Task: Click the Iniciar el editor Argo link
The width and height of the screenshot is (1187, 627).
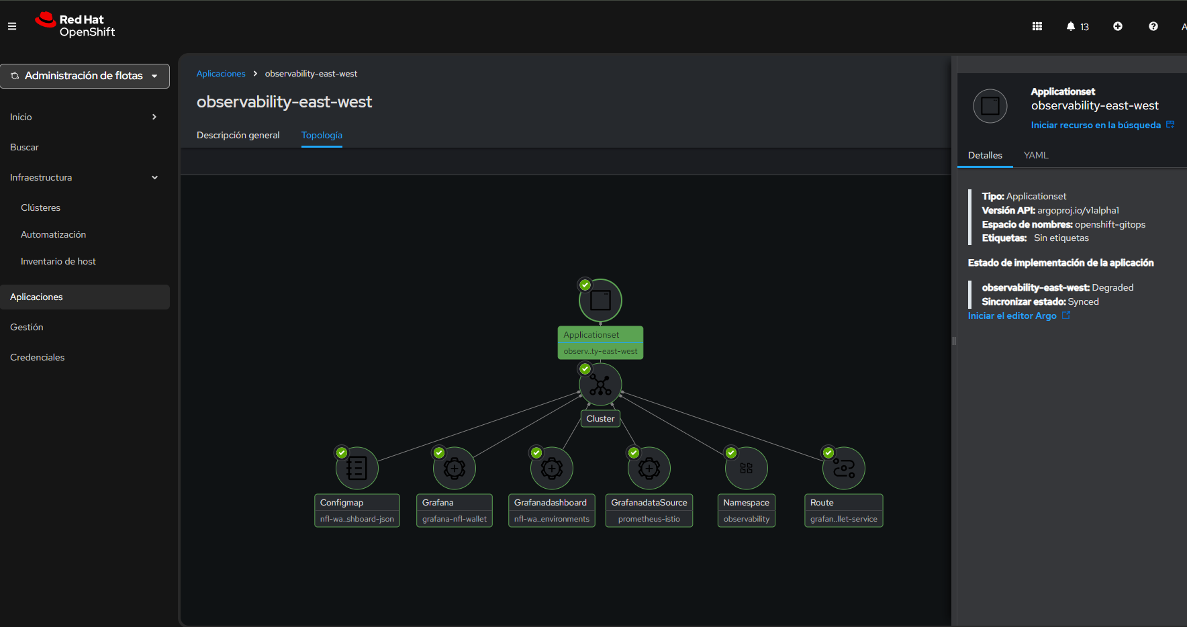Action: point(1012,316)
